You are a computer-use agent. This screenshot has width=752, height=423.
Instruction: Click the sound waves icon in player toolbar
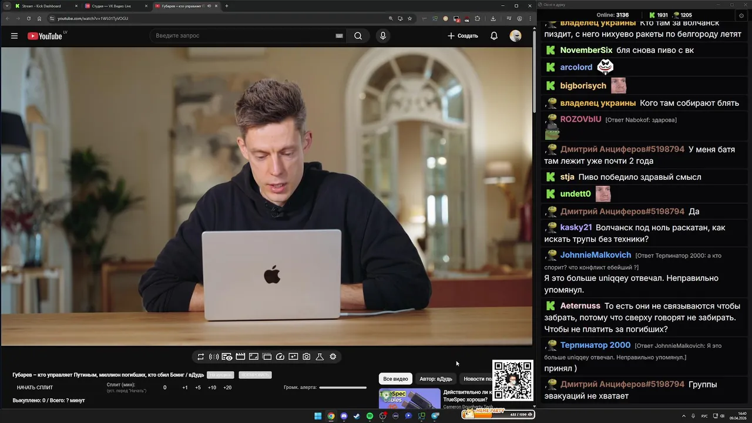point(214,357)
